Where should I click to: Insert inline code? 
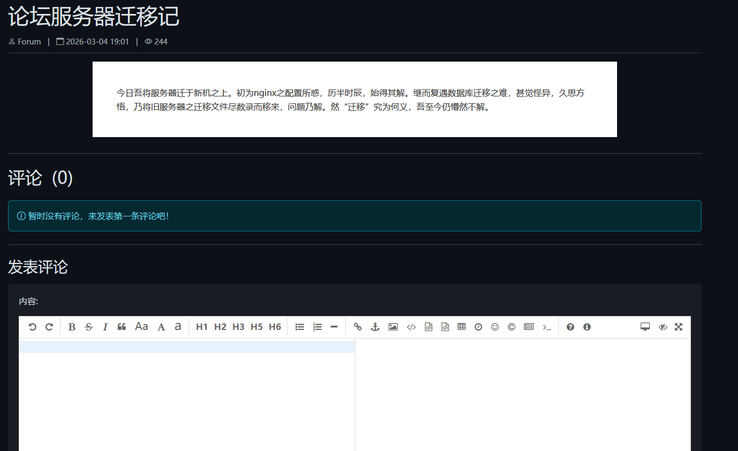[411, 327]
